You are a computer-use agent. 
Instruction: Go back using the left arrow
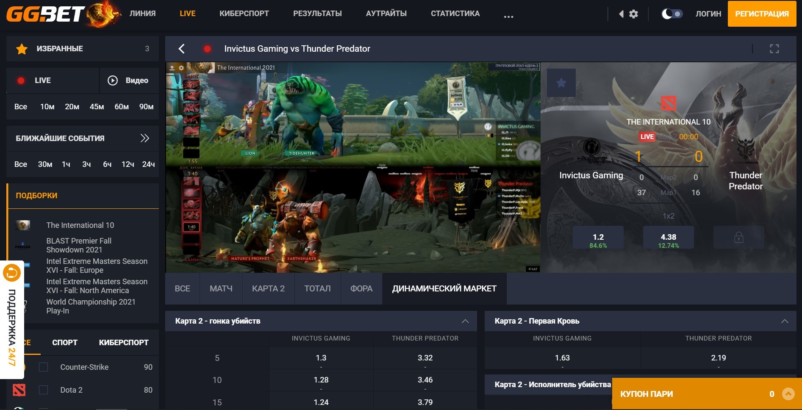(181, 49)
